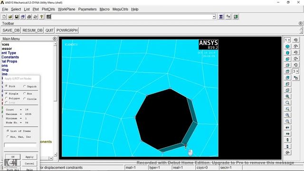
Task: Open the 'ent Type' main menu item
Action: pos(9,53)
